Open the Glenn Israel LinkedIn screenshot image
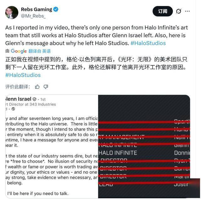 [x=52, y=146]
